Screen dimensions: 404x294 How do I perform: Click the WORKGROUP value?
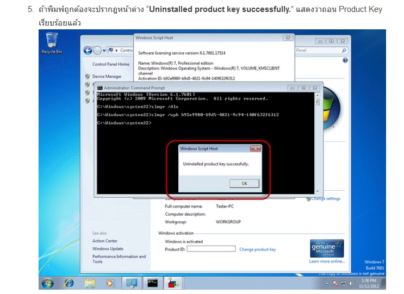pos(228,222)
